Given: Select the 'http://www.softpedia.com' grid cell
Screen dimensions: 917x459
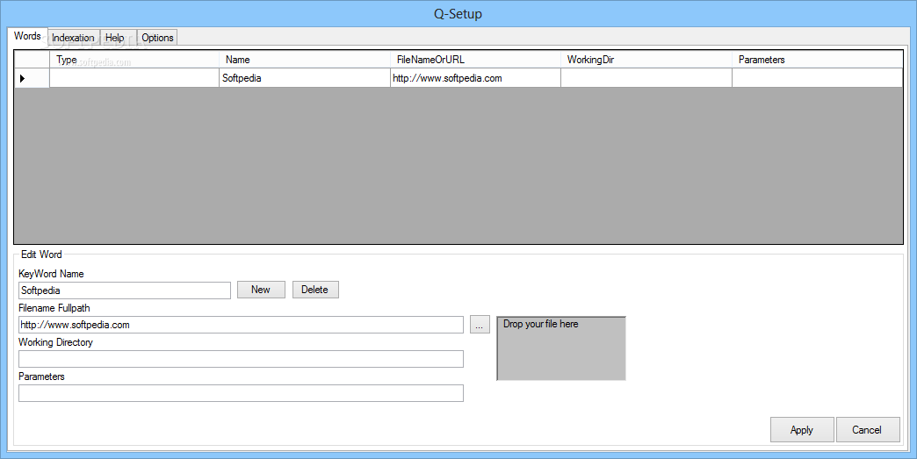Looking at the screenshot, I should [x=475, y=78].
